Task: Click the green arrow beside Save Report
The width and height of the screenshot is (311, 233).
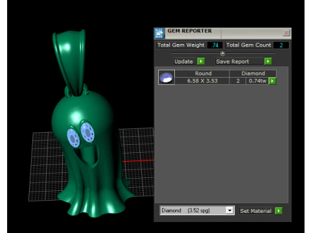Action: (268, 61)
